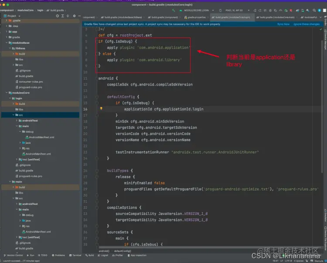327x263 pixels.
Task: Open the Device Manager side panel tab
Action: click(x=325, y=39)
